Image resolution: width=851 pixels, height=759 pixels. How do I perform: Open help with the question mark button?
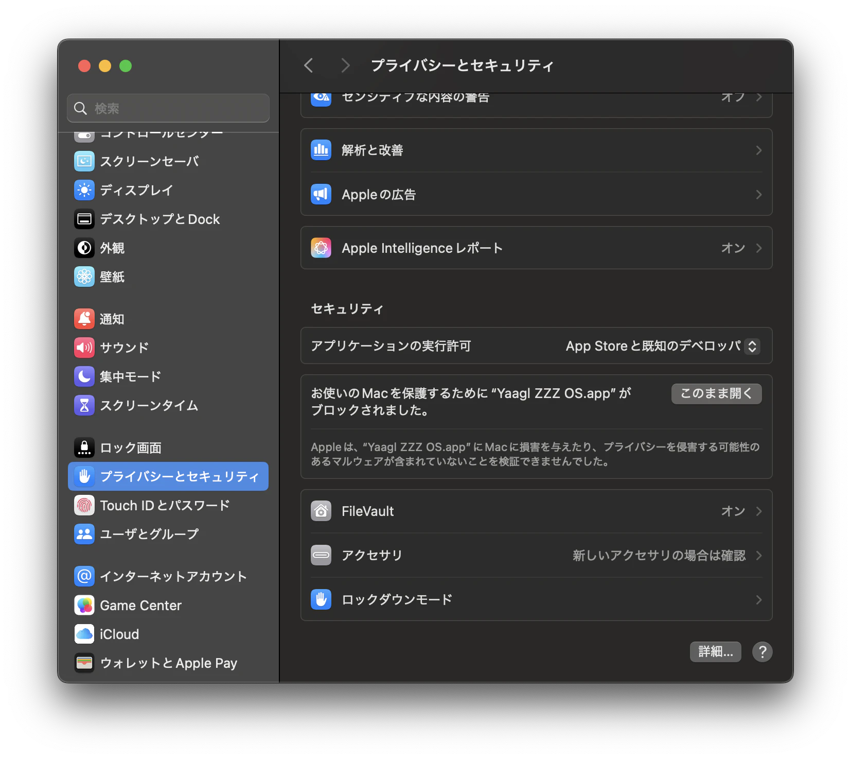[x=762, y=652]
